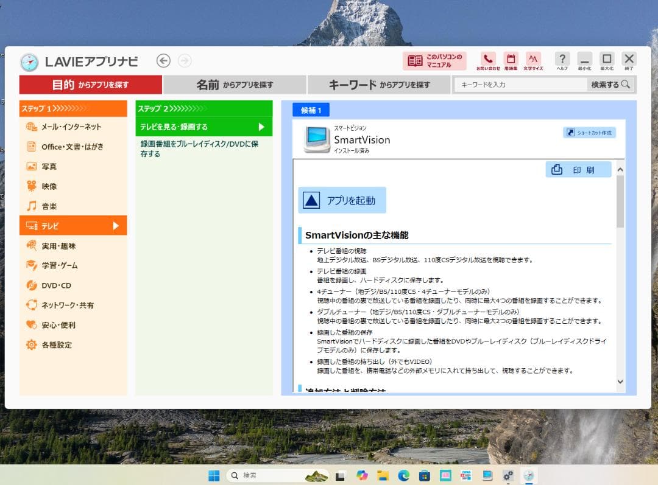
Task: Click the SmartVision app icon
Action: click(317, 139)
